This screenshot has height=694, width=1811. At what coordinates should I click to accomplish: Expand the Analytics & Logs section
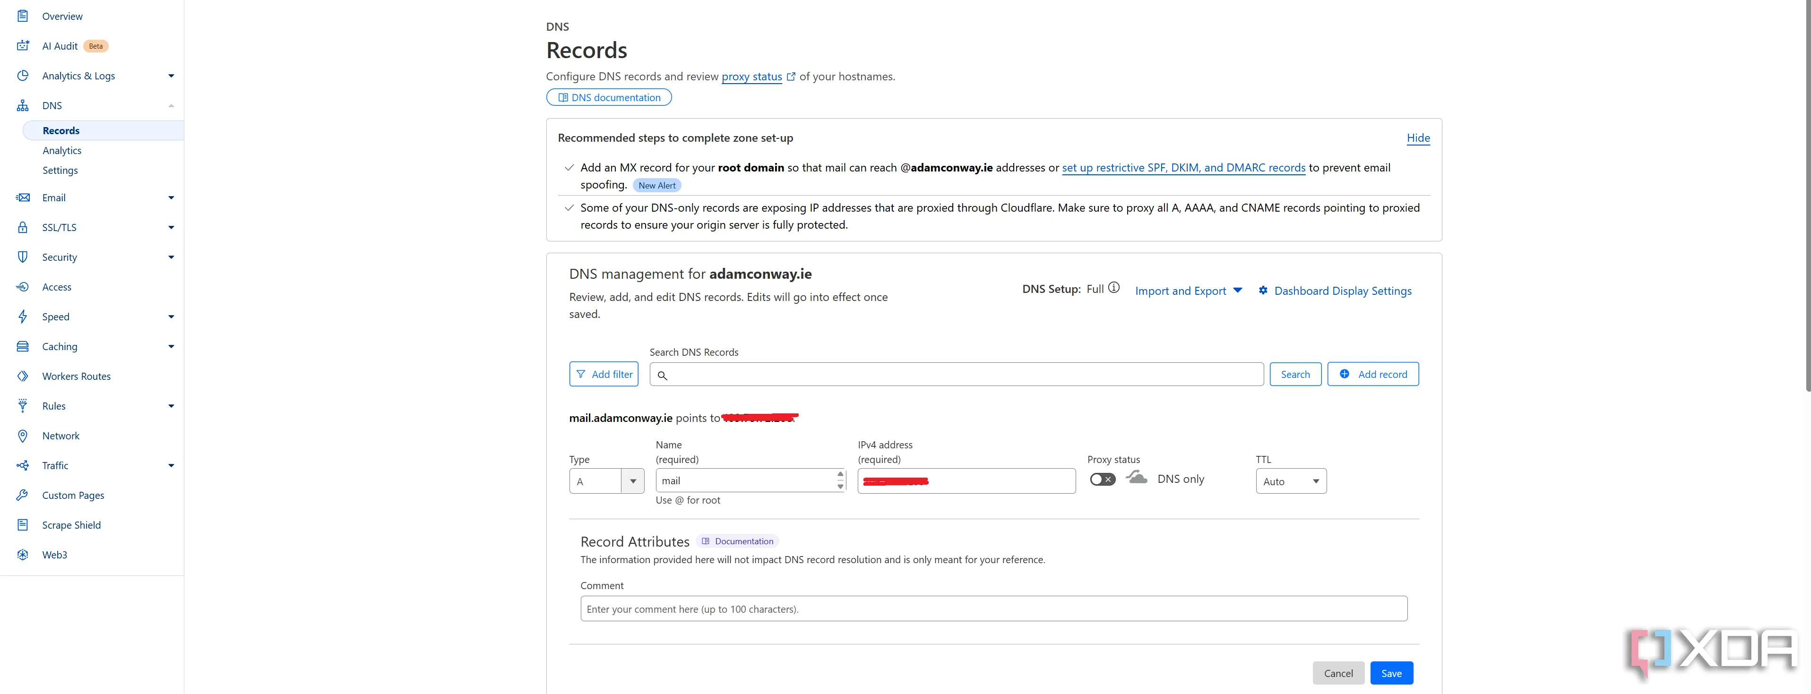[171, 76]
